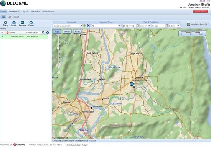
Task: Open the My Info tab
Action: tap(25, 11)
